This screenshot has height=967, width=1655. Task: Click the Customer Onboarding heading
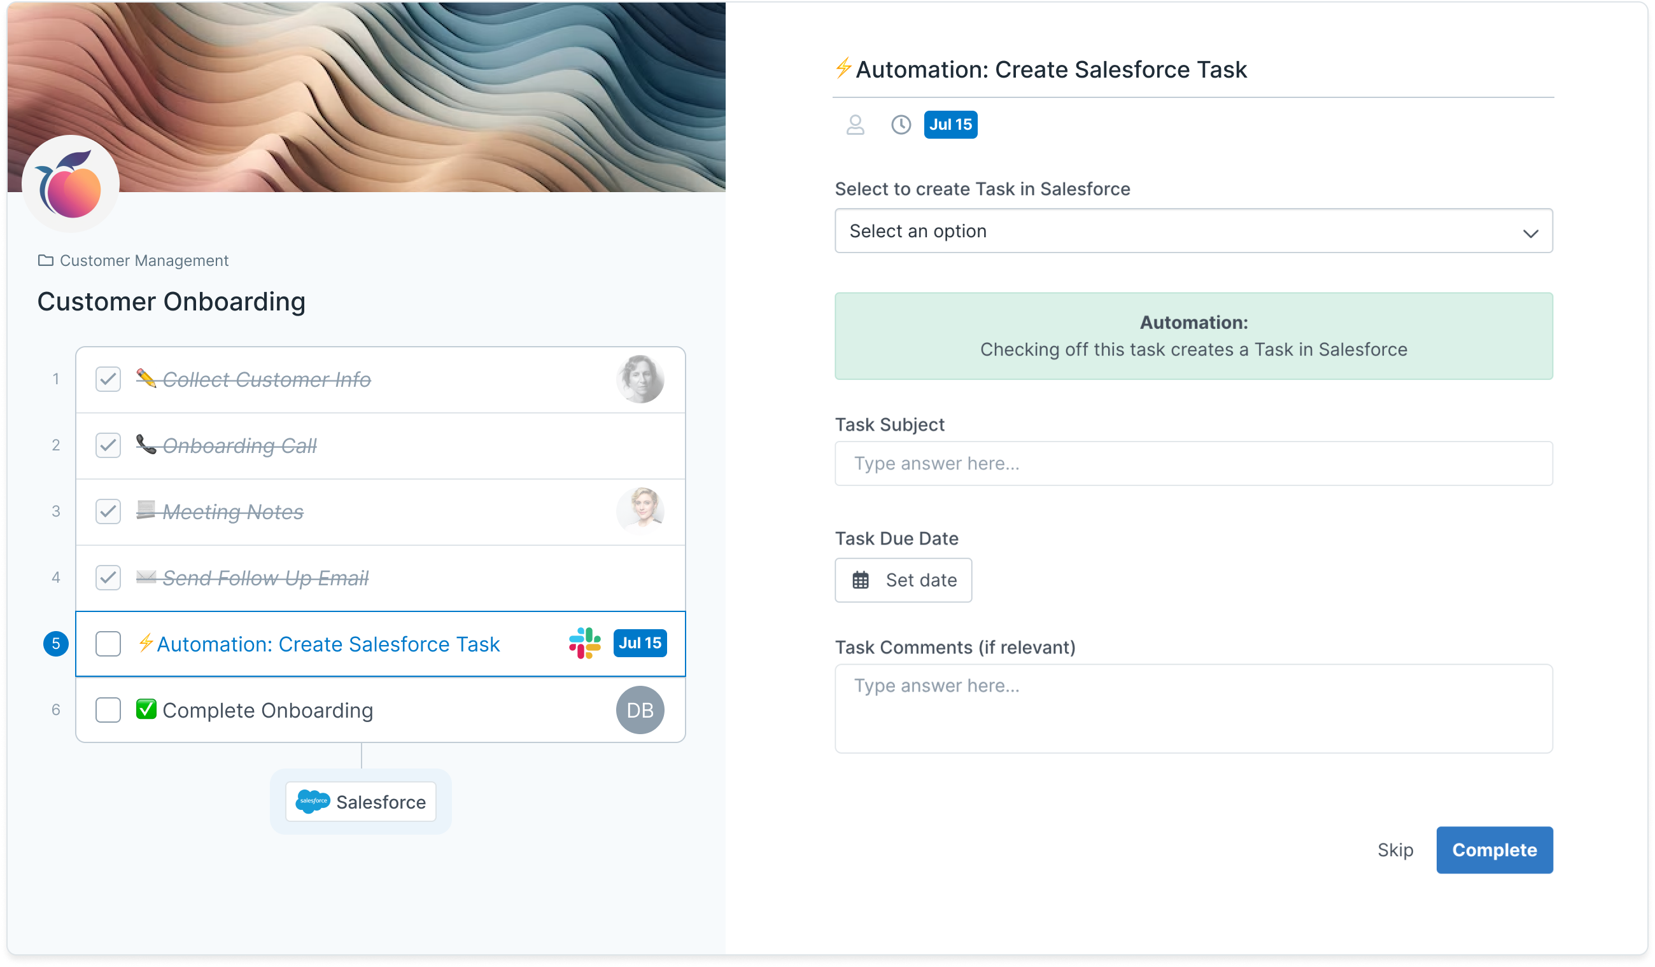(171, 302)
